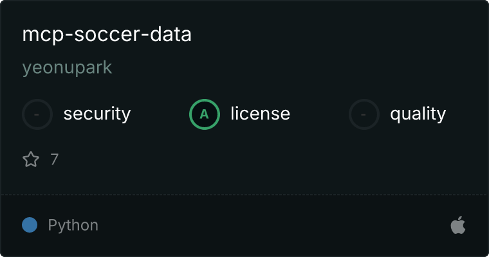Open the yeonupark author profile link
This screenshot has width=489, height=257.
tap(67, 68)
